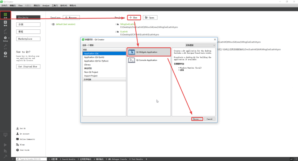Click the Qt Creator logo in title bar

(2, 2)
